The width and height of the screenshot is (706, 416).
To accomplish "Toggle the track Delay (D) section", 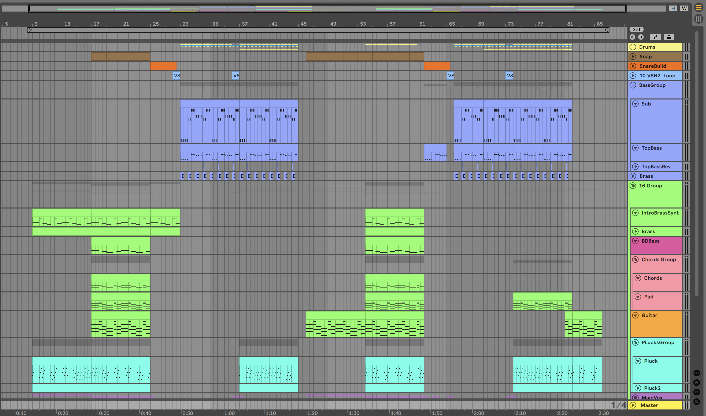I will [x=696, y=402].
